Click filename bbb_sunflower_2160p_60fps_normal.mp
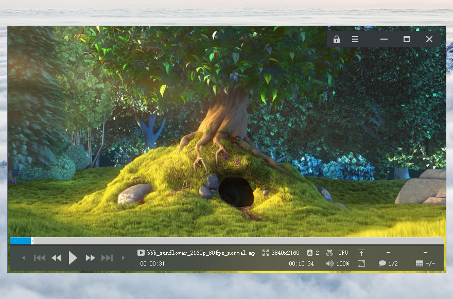453x299 pixels. [x=201, y=253]
